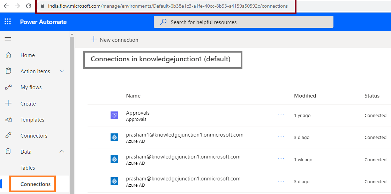Click Connected status in Approvals row

click(375, 116)
